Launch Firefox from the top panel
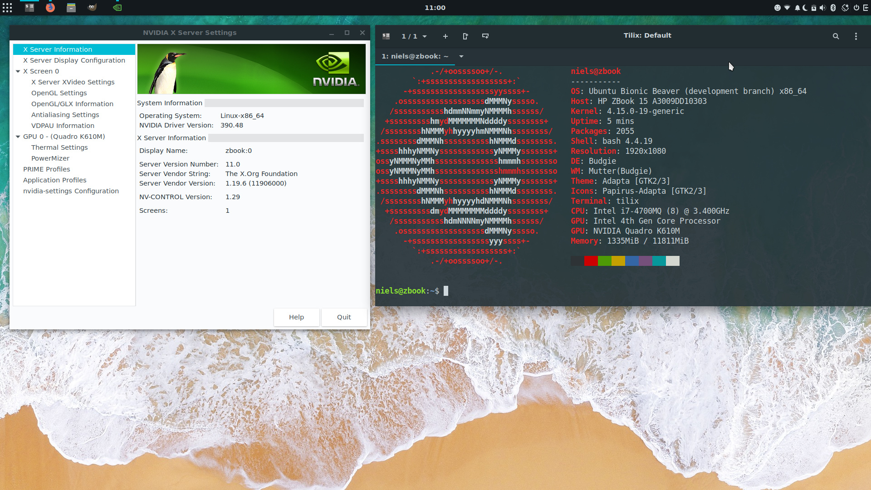The image size is (871, 490). click(50, 7)
